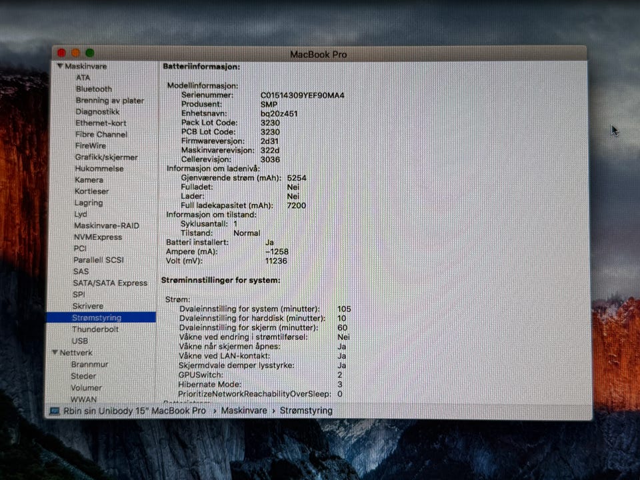640x480 pixels.
Task: Select highlighted Strømstyring sidebar entry
Action: (x=101, y=317)
